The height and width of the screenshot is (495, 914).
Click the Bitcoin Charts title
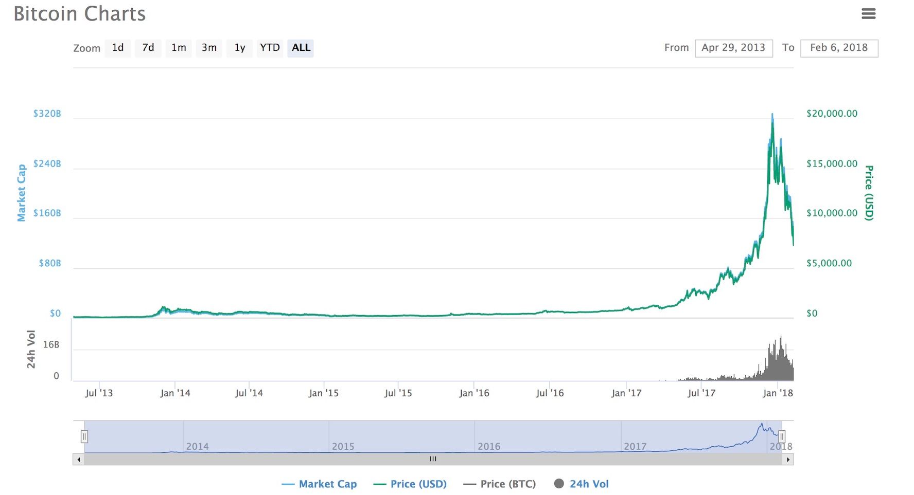click(80, 14)
